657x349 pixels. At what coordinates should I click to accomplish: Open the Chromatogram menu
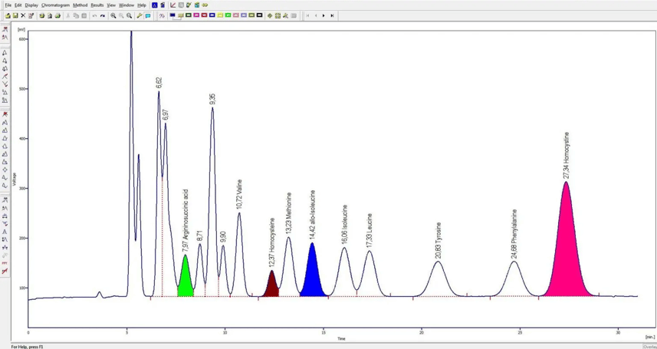pos(55,5)
